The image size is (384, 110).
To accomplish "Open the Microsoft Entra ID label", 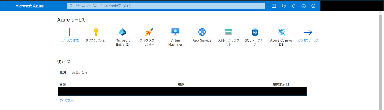I will pos(123,42).
